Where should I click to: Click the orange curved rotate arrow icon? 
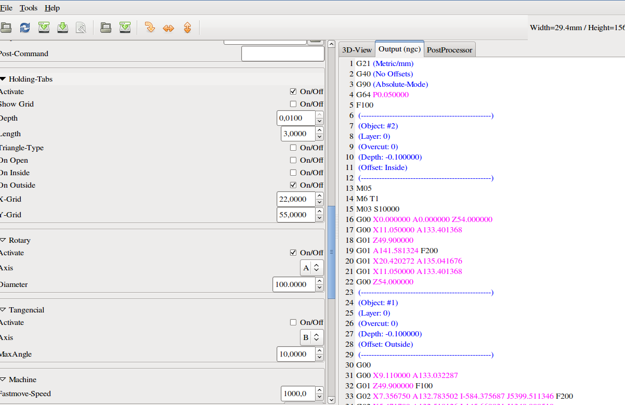pos(150,27)
